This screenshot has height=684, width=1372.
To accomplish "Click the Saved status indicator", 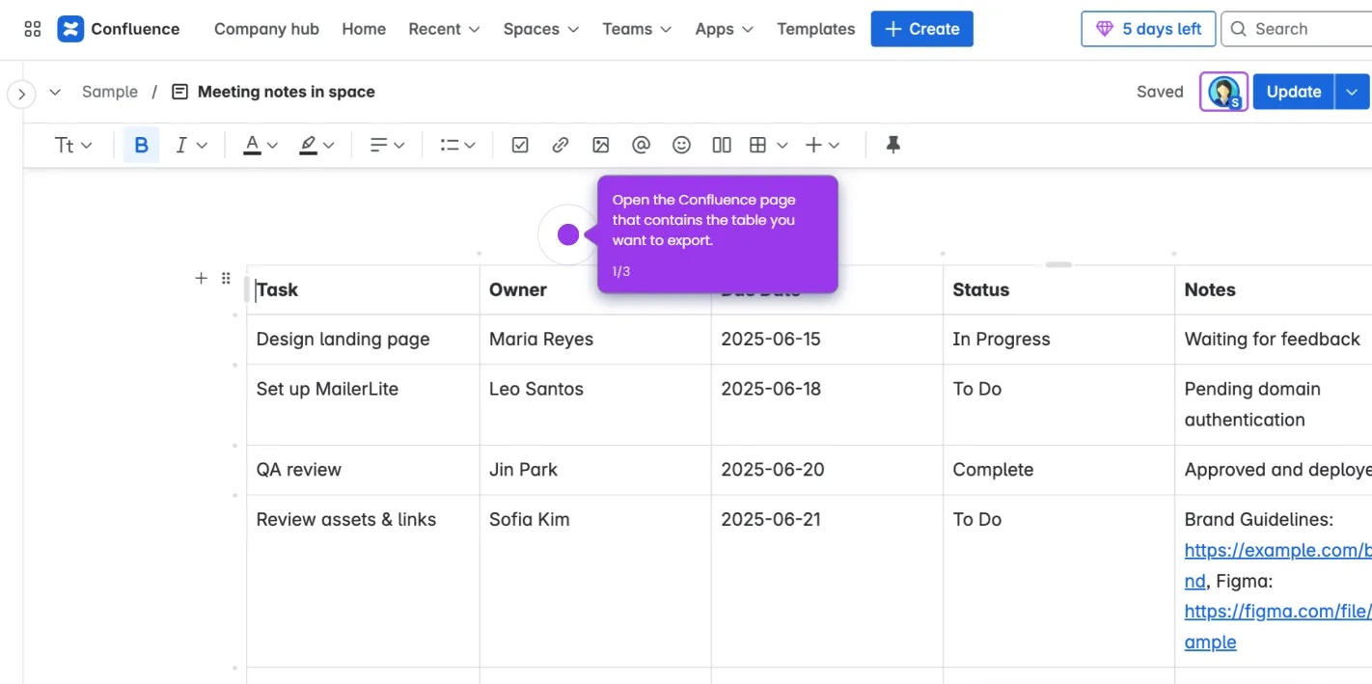I will coord(1160,92).
